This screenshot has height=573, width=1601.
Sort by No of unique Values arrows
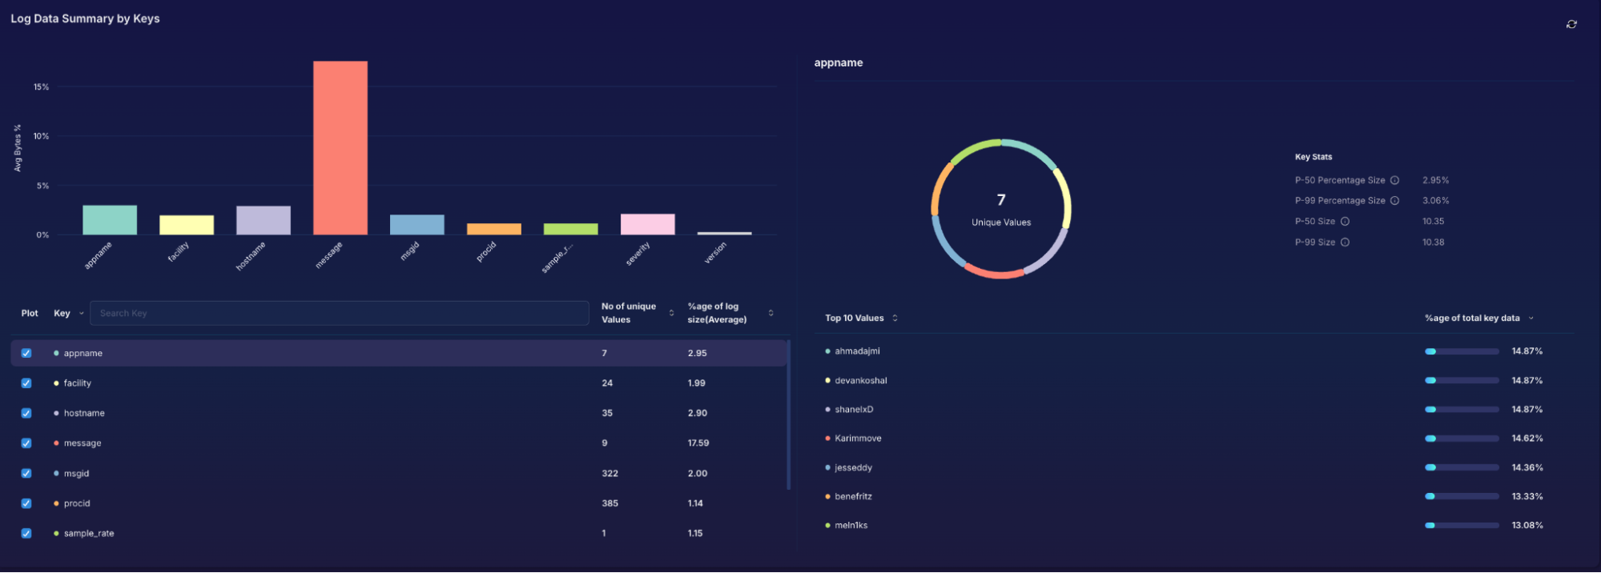pos(671,313)
